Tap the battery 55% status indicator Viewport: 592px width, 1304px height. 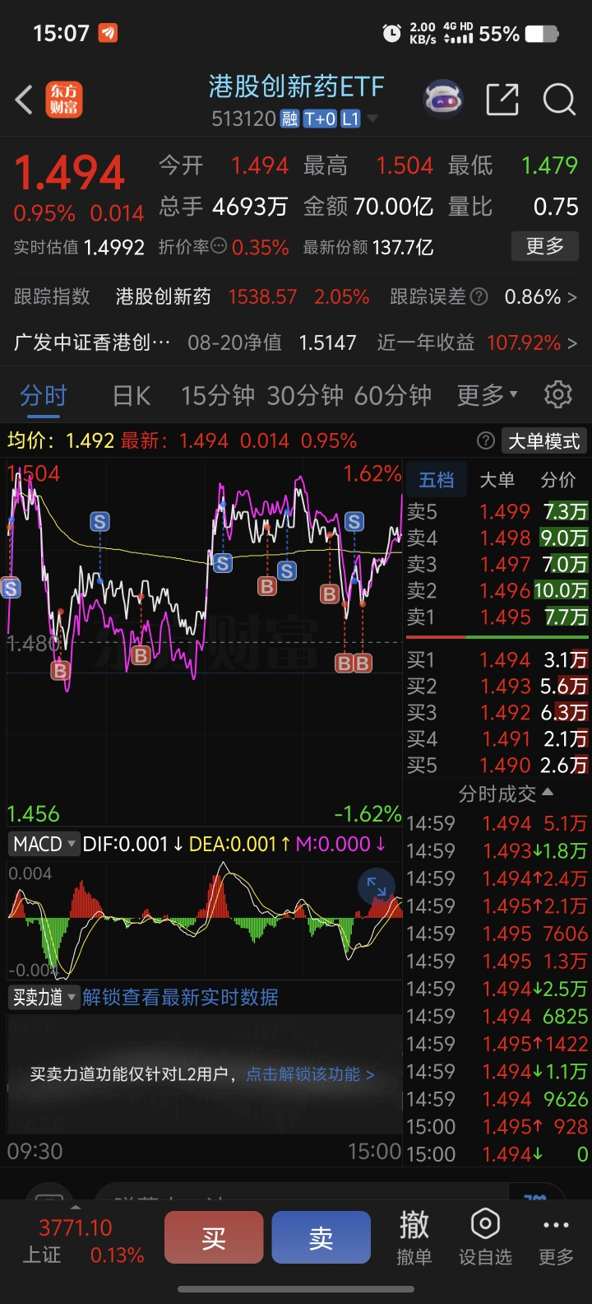point(519,34)
